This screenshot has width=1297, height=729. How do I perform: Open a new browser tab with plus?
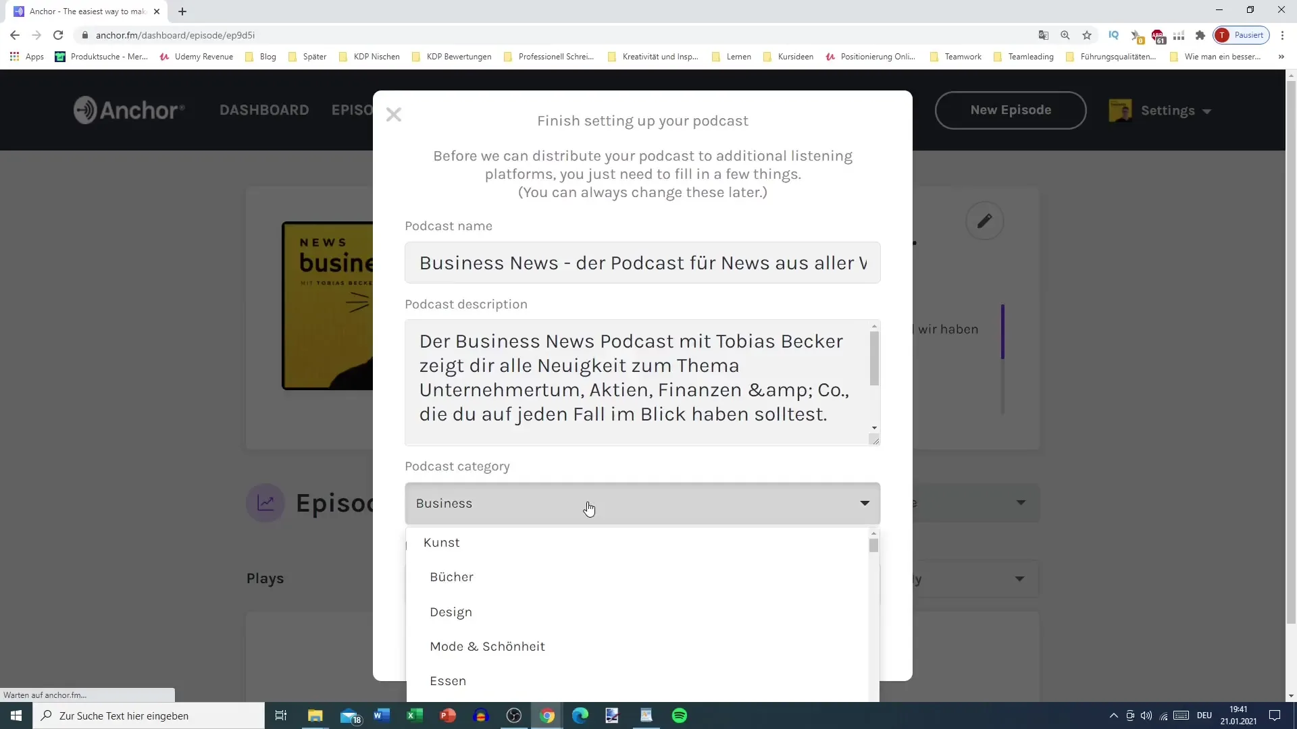182,11
